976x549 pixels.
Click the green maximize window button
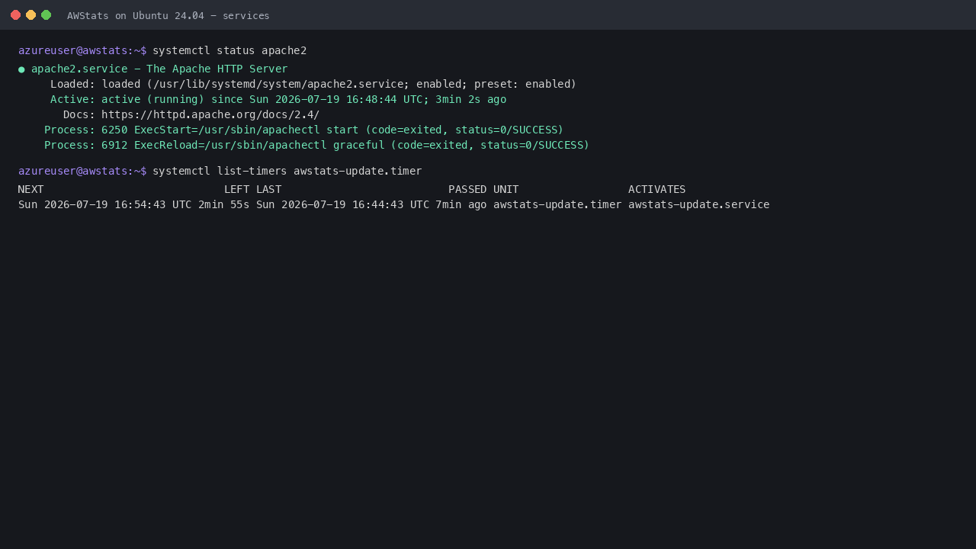point(46,15)
